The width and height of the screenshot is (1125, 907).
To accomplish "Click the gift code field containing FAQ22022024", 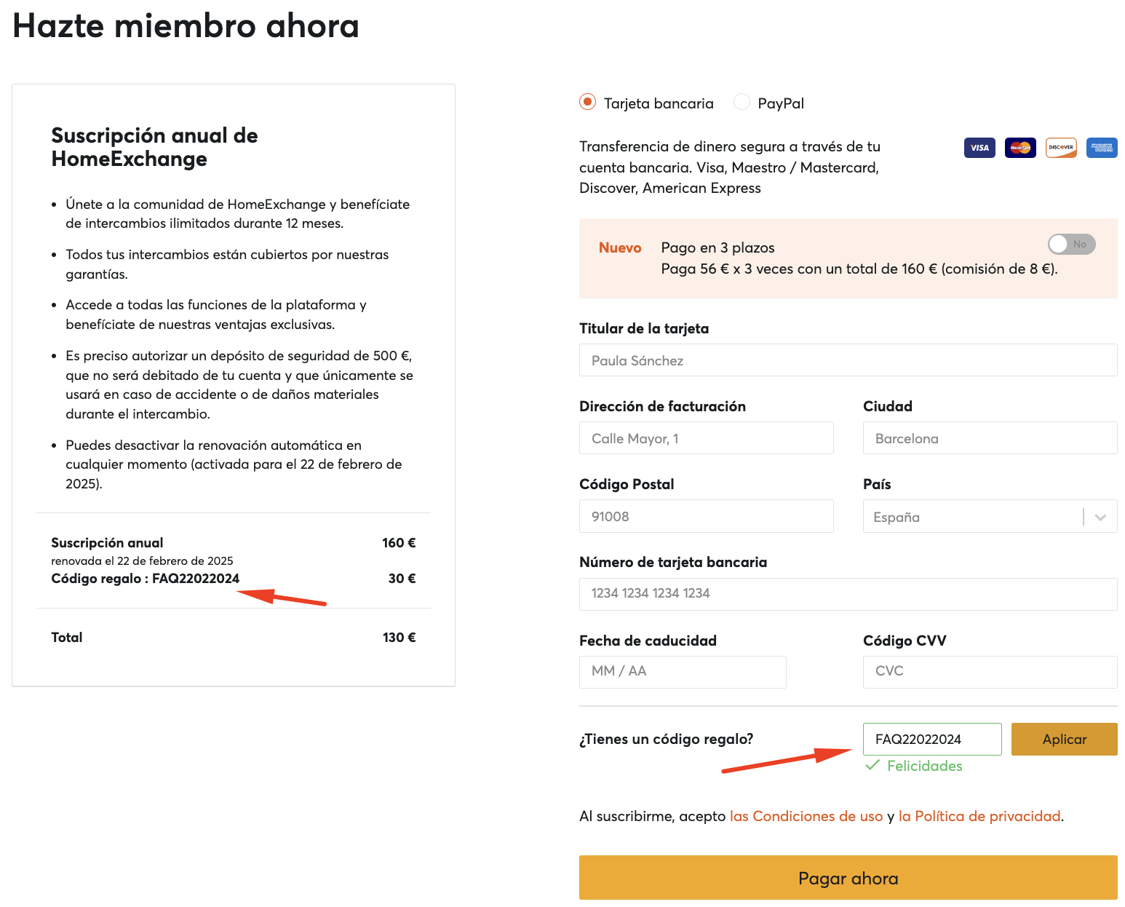I will tap(932, 739).
